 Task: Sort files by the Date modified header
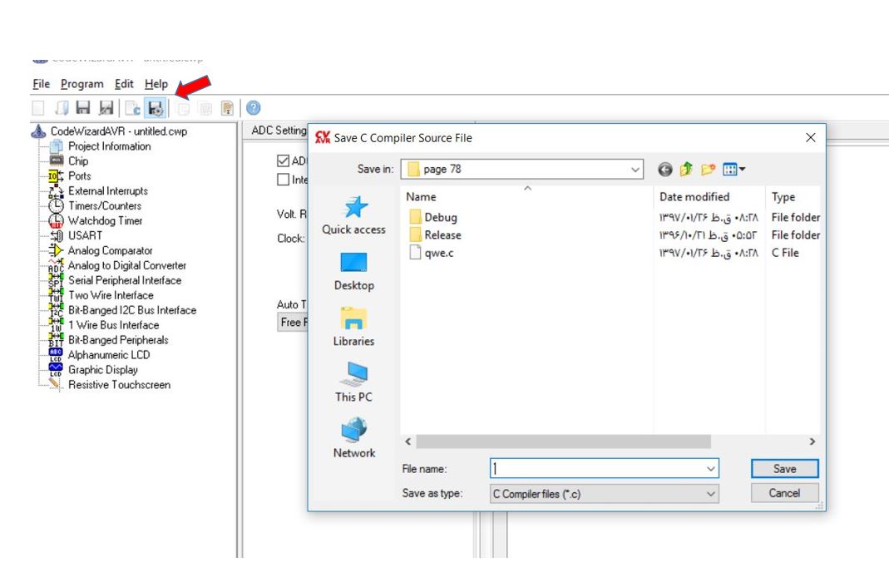[x=694, y=197]
